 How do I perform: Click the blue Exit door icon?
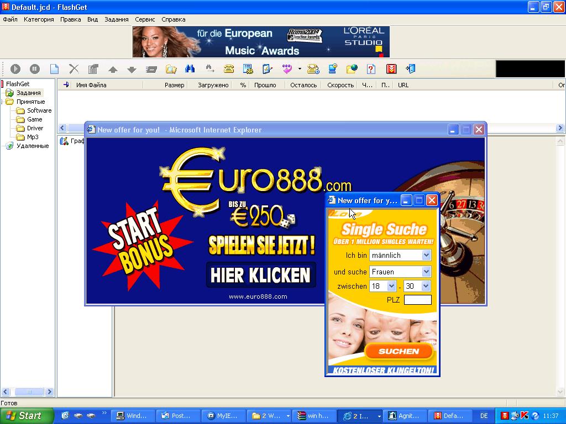point(411,68)
